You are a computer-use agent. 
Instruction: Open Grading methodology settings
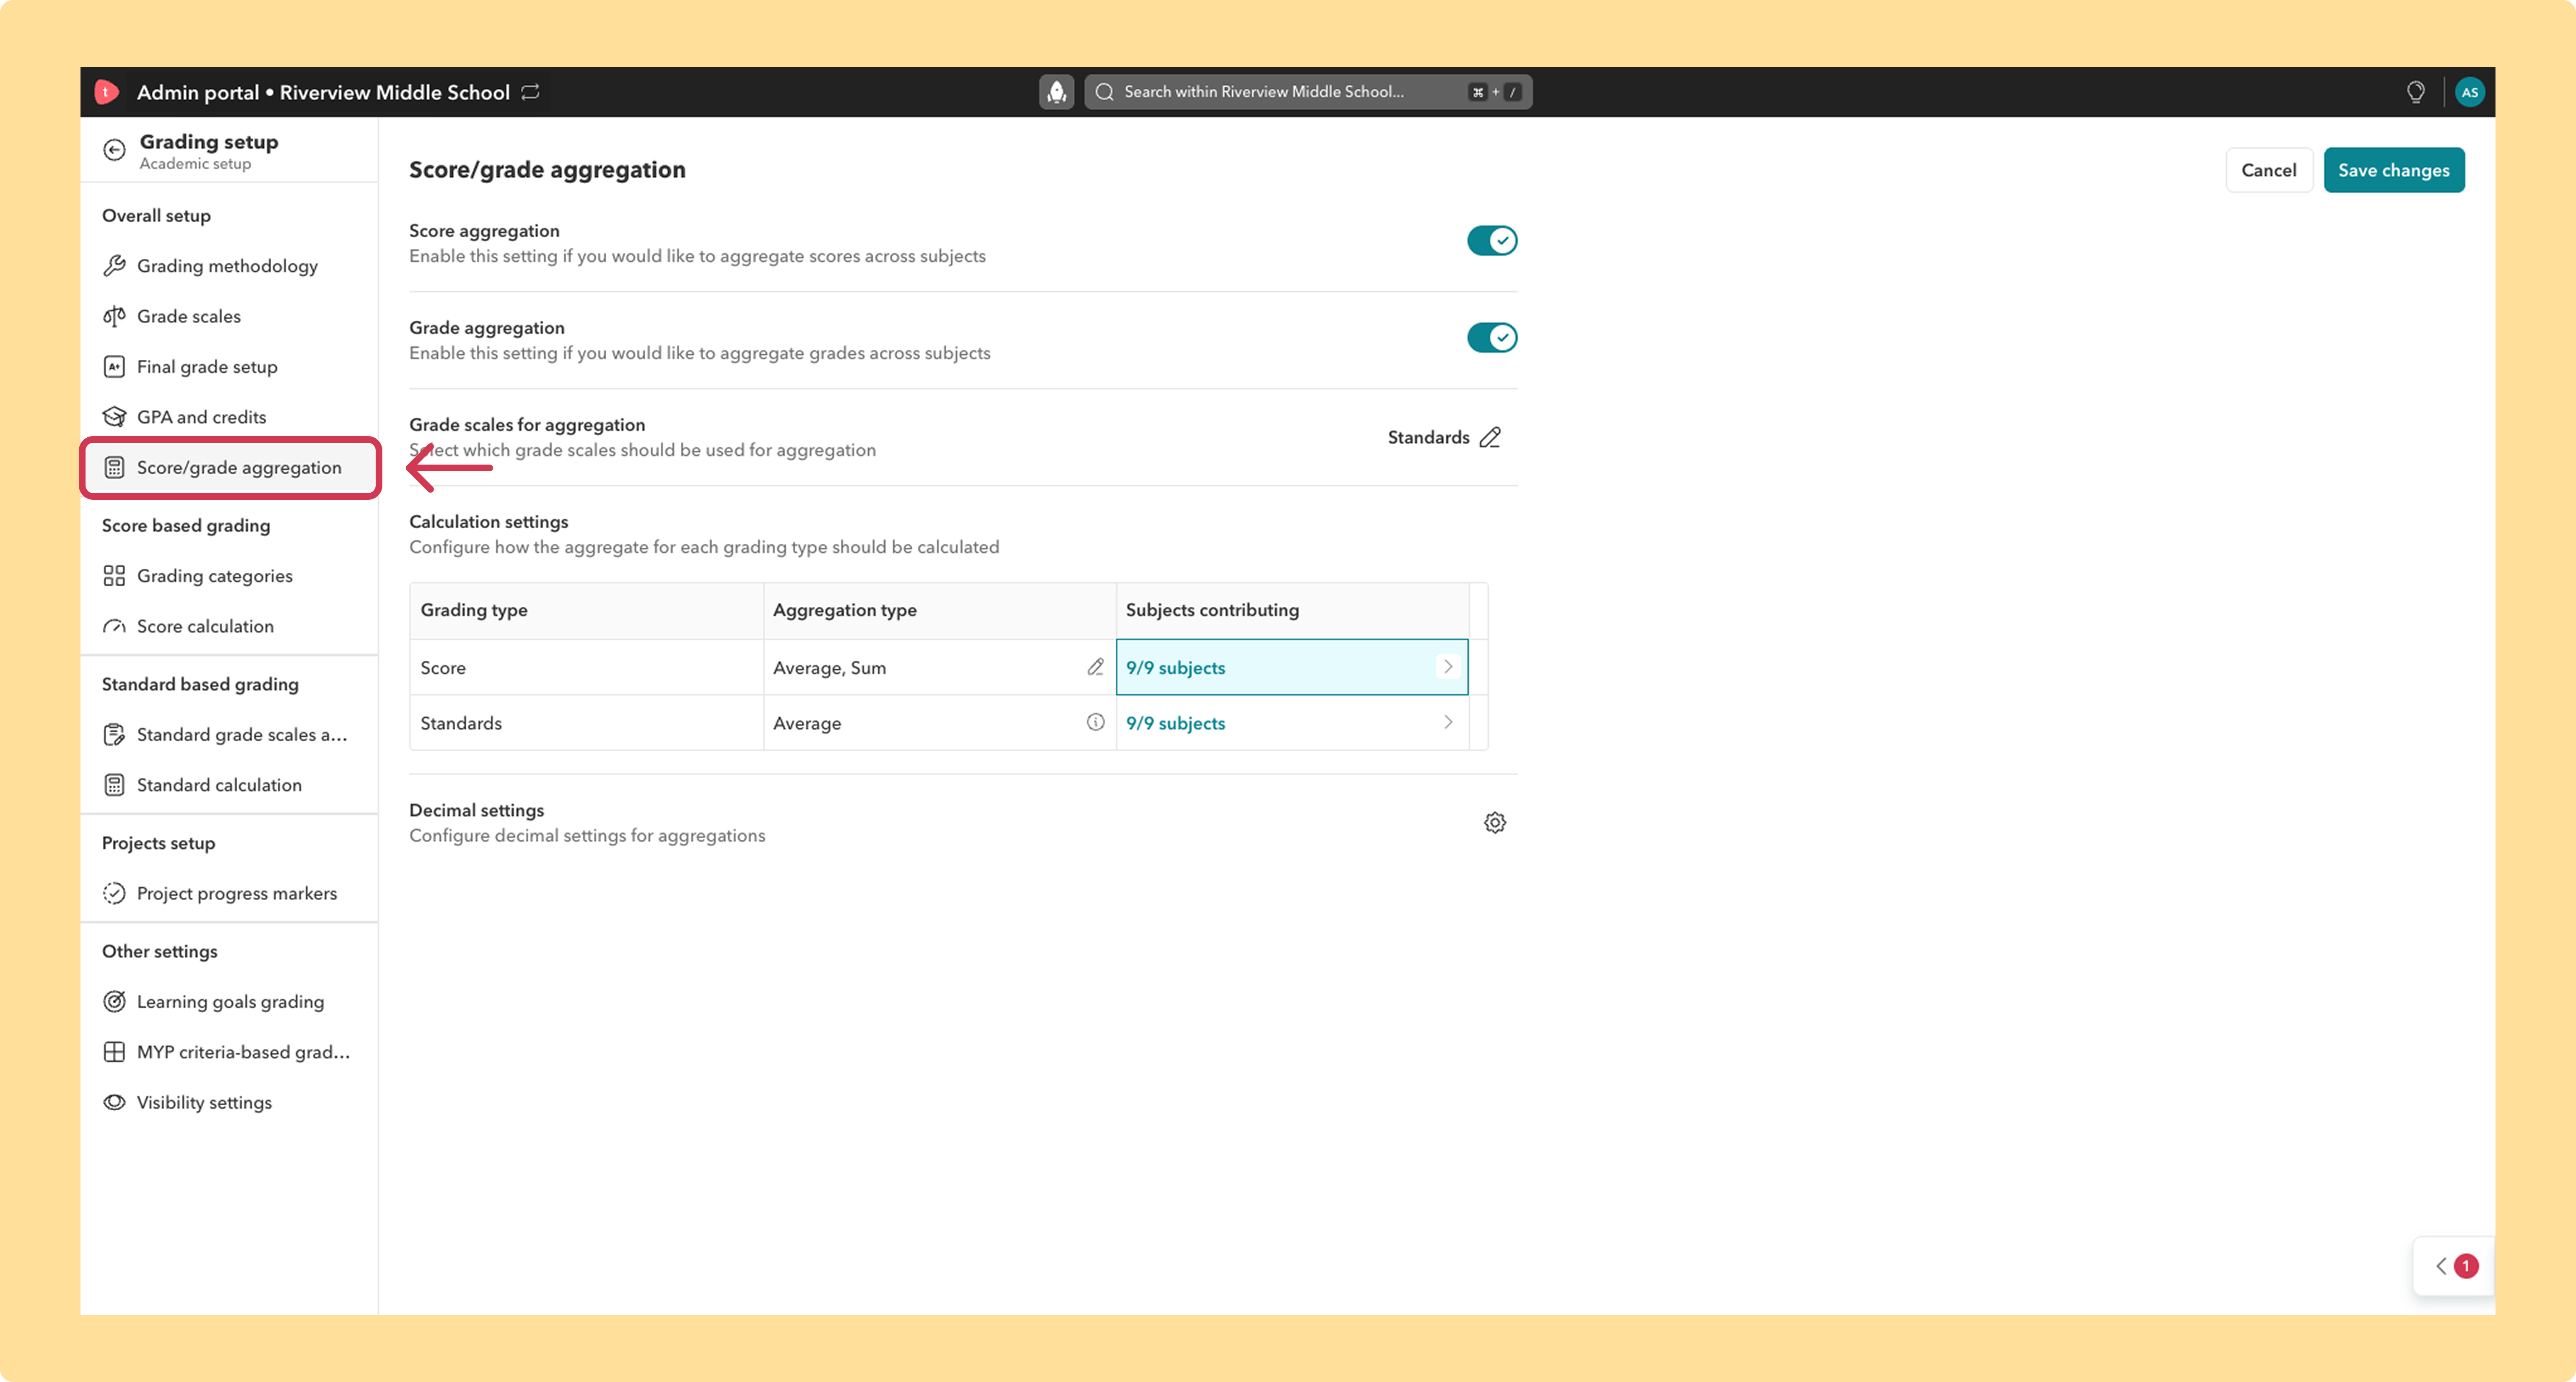pos(229,266)
